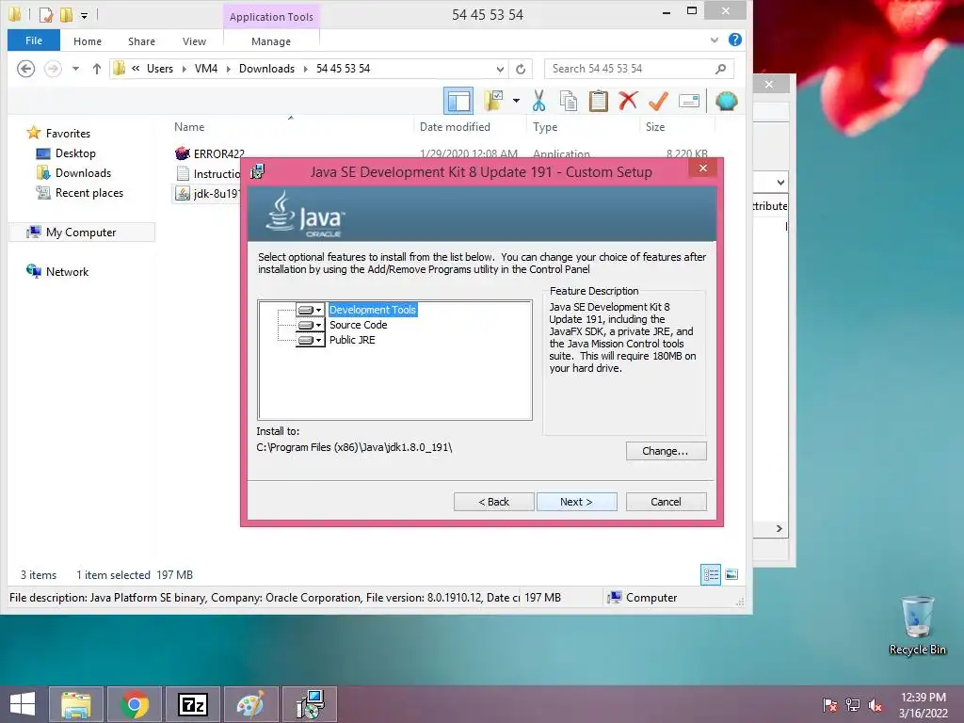964x723 pixels.
Task: Open the Explorer help question mark
Action: click(734, 40)
